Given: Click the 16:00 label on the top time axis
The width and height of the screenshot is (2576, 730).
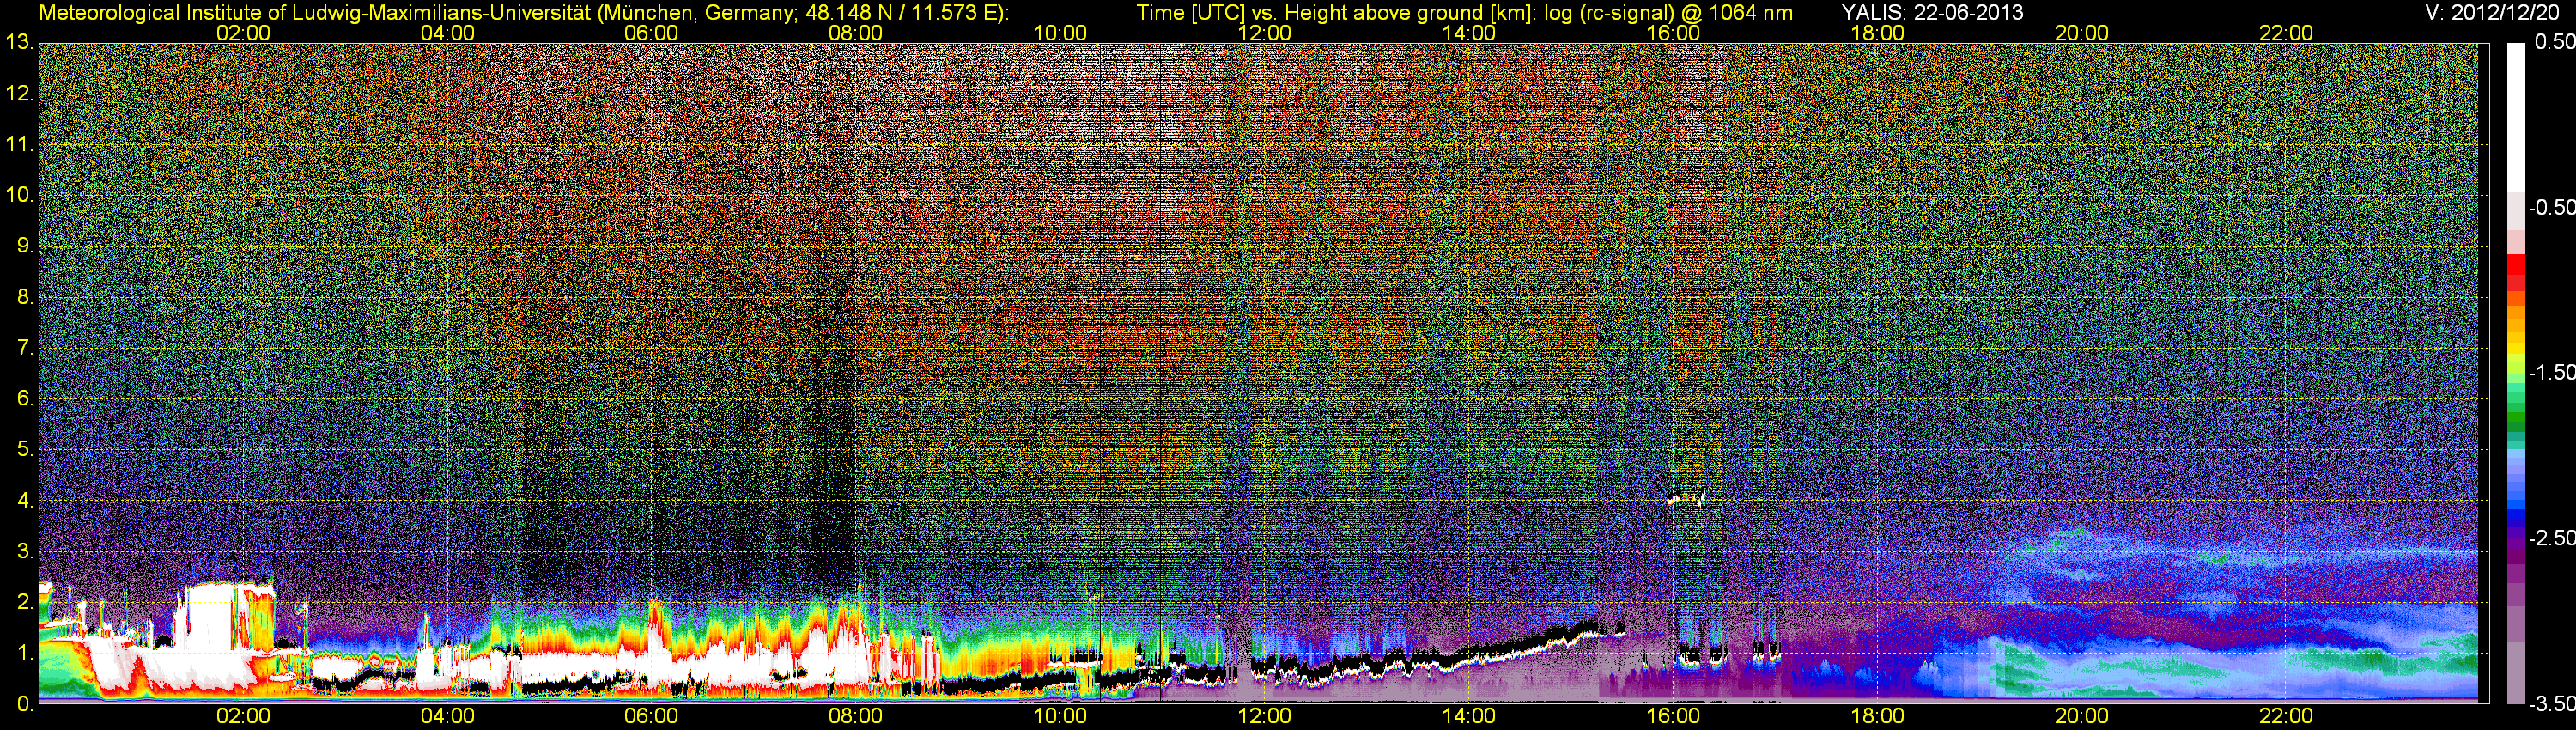Looking at the screenshot, I should (1673, 33).
